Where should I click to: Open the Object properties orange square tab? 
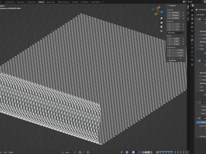pyautogui.click(x=192, y=36)
